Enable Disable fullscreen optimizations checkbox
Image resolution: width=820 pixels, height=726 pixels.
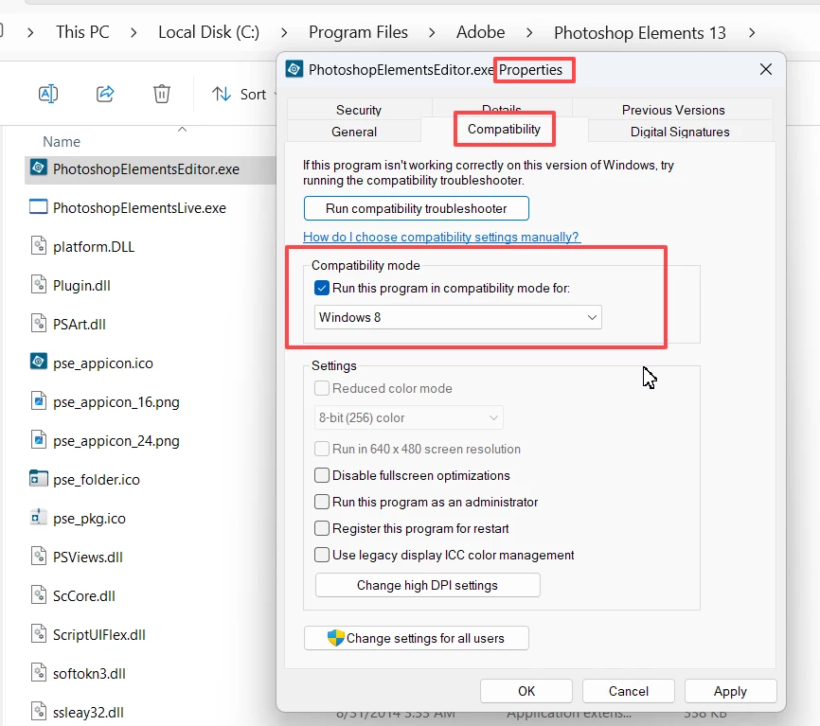322,475
